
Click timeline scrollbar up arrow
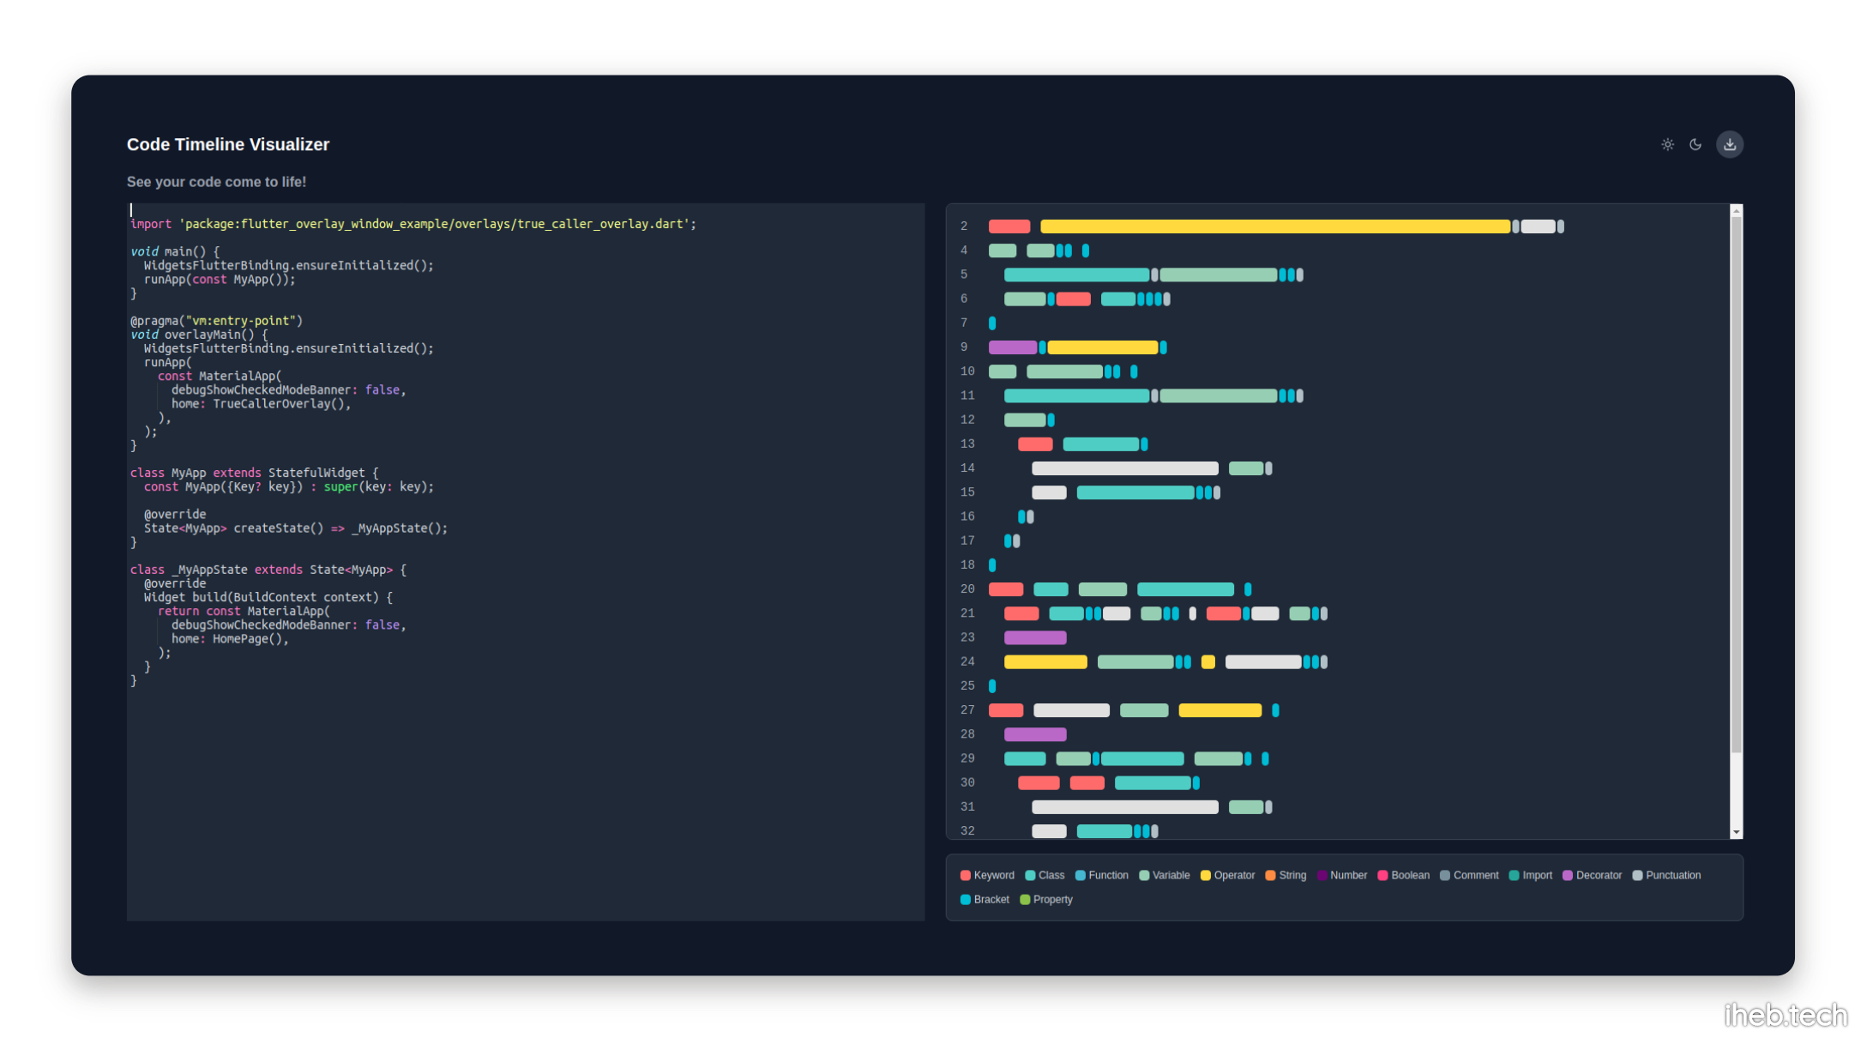1736,211
